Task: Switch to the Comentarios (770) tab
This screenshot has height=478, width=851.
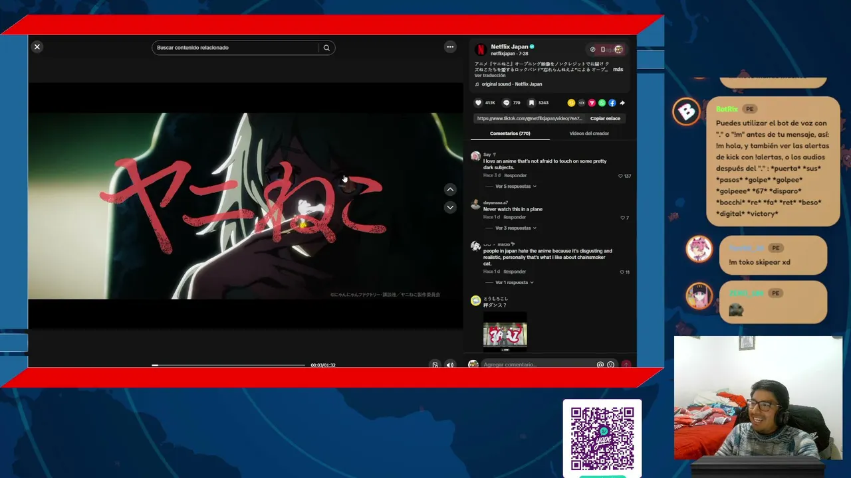Action: click(x=510, y=133)
